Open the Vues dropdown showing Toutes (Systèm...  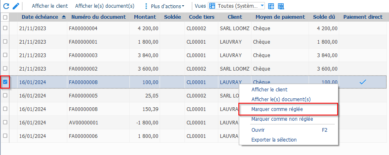236,6
